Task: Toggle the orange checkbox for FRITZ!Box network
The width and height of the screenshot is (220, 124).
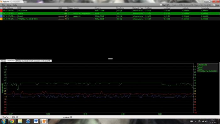Action: tap(1, 19)
